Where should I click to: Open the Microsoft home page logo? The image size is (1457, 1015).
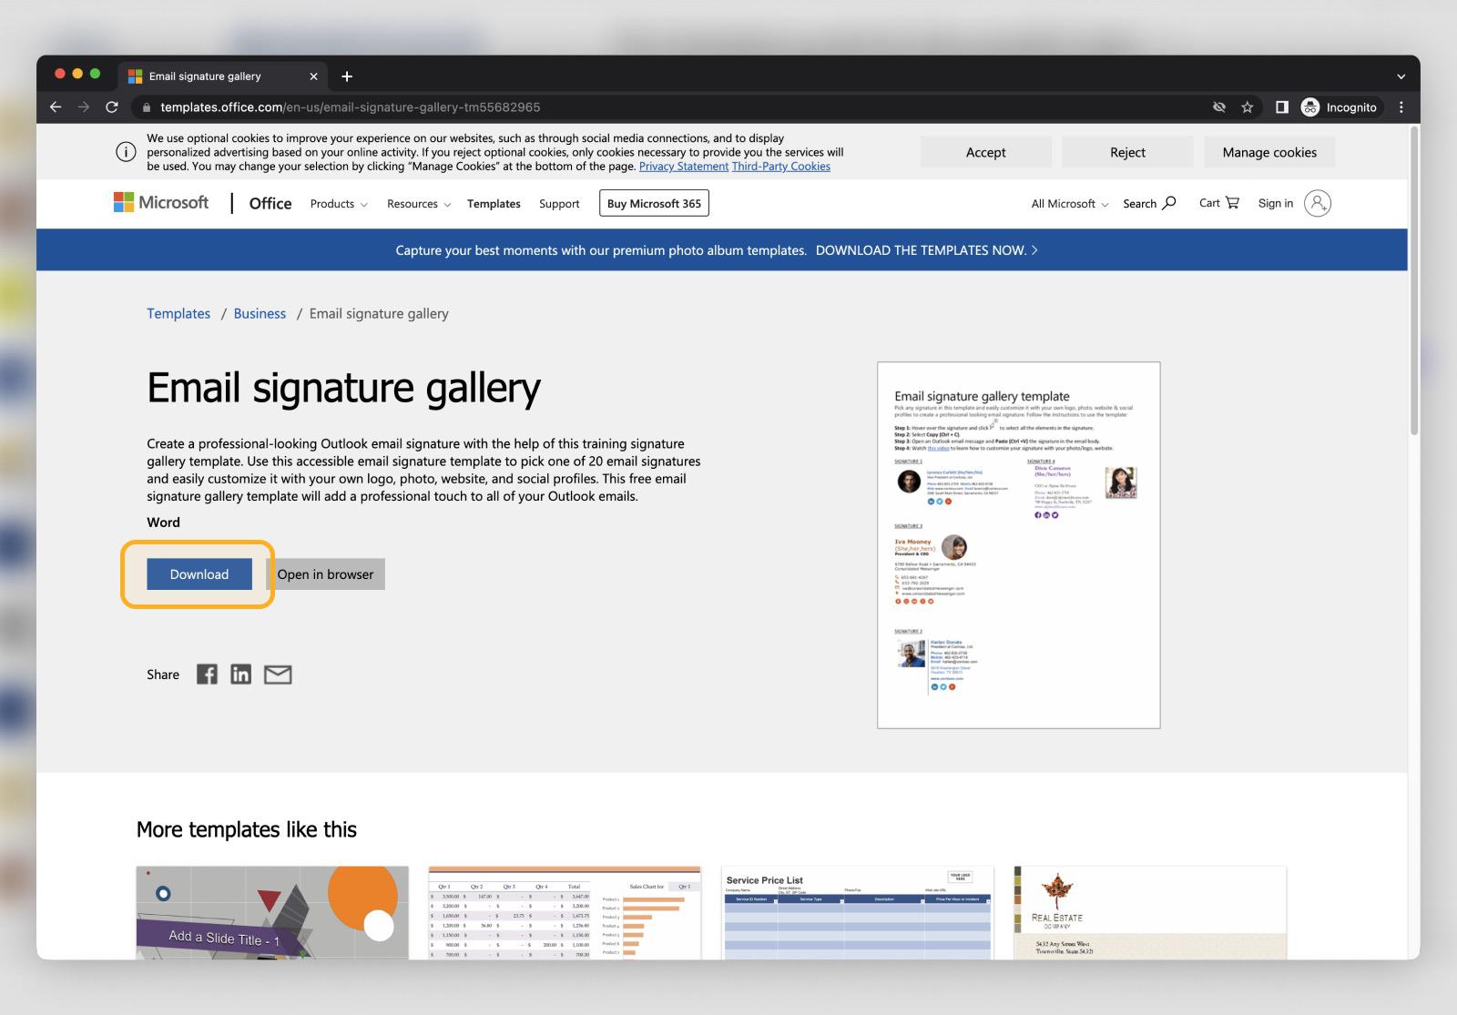tap(160, 202)
